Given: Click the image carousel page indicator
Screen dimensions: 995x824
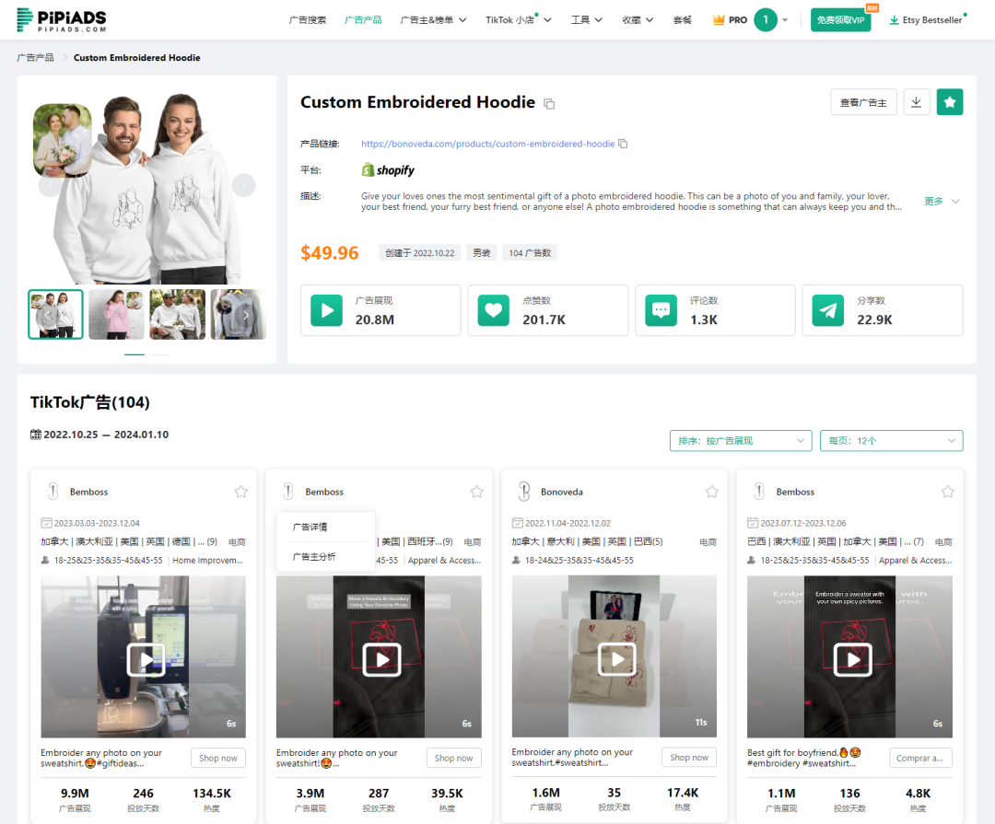Looking at the screenshot, I should click(x=147, y=354).
